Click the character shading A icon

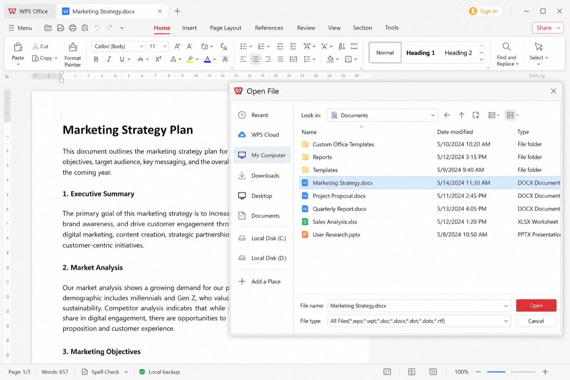point(225,59)
